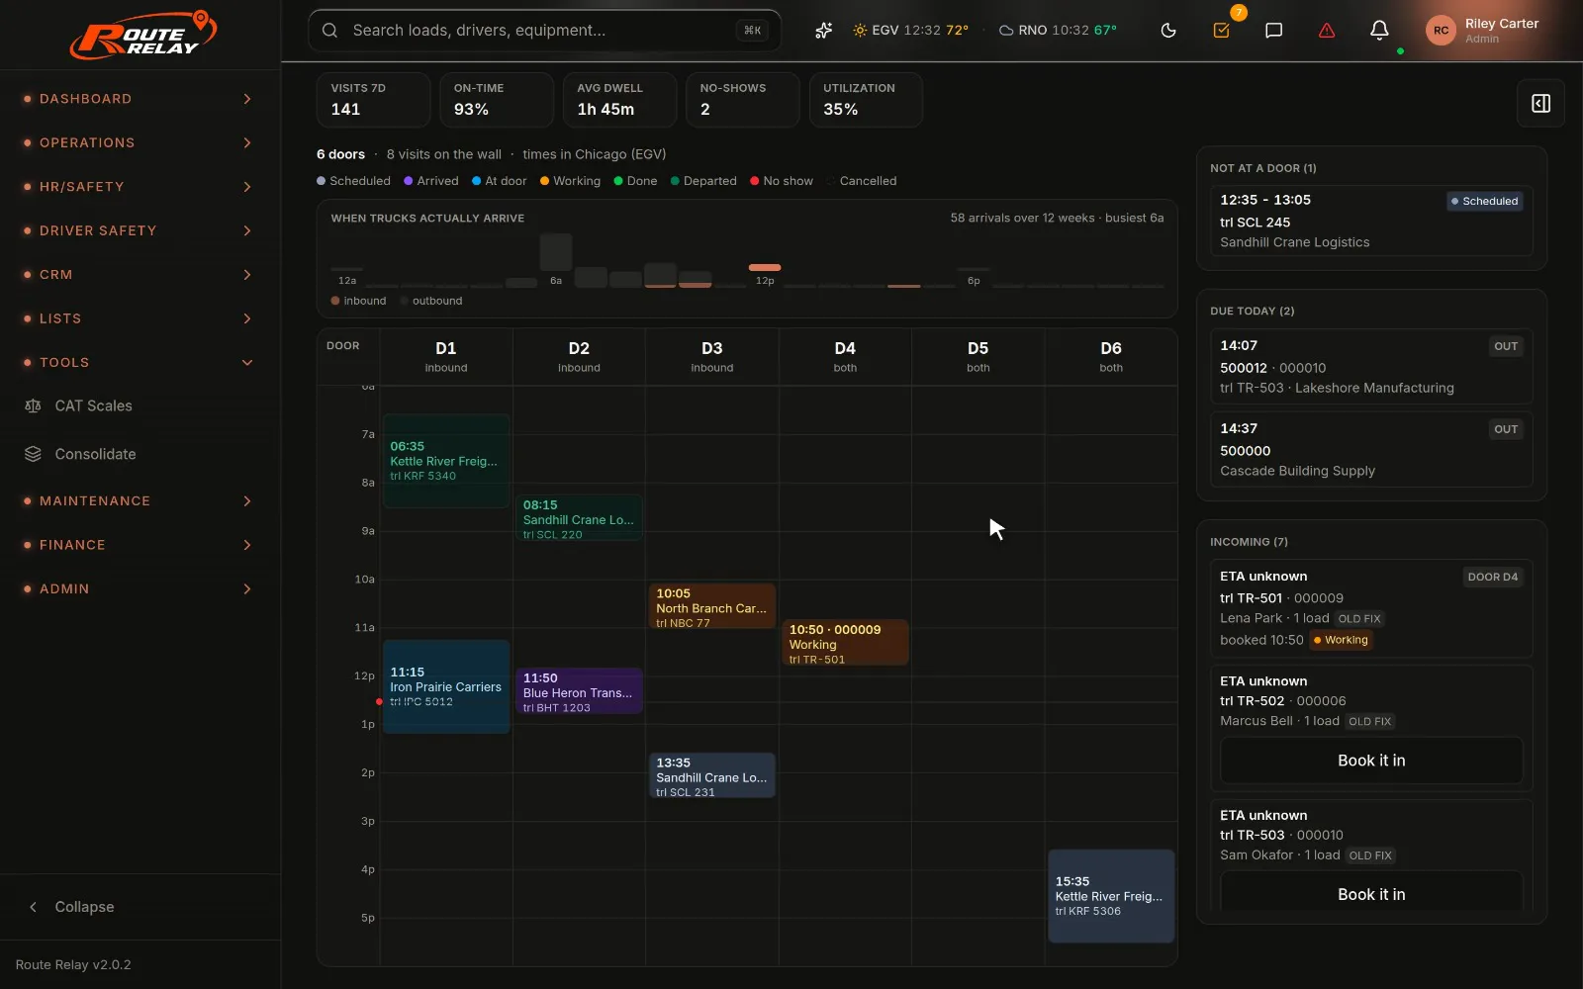
Task: Toggle Working legend filter
Action: pyautogui.click(x=570, y=181)
